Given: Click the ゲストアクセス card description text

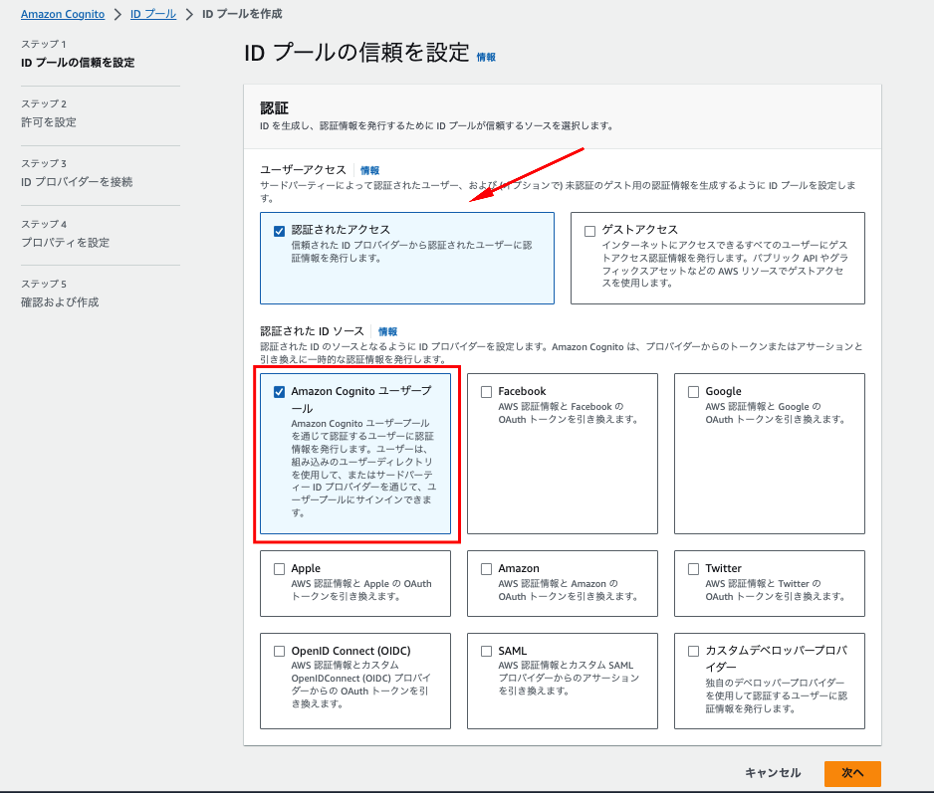Looking at the screenshot, I should pyautogui.click(x=724, y=265).
